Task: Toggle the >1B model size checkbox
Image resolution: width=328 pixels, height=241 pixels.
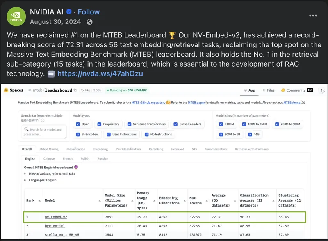Action: 250,134
